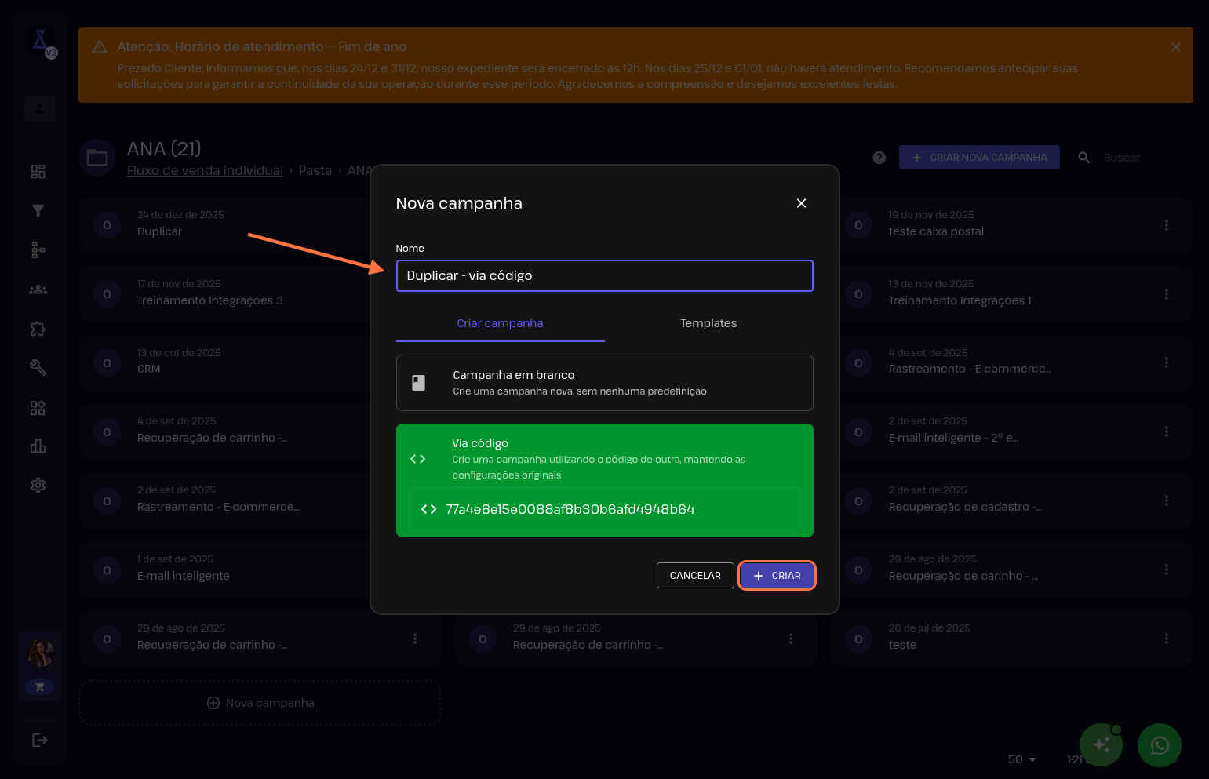
Task: Click the Nome input field
Action: tap(604, 276)
